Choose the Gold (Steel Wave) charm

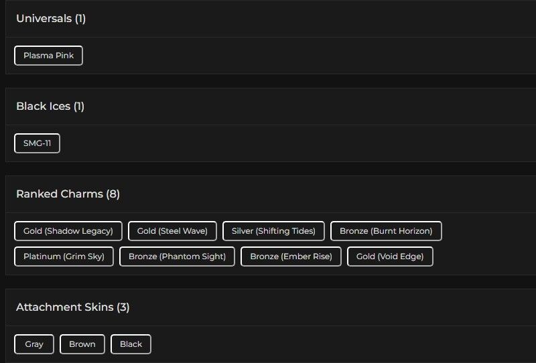click(172, 231)
